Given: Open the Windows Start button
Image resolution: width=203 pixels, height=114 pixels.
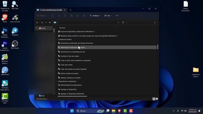Looking at the screenshot, I should pos(72,111).
